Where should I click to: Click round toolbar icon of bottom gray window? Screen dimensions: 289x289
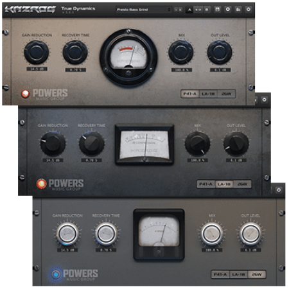(279, 190)
